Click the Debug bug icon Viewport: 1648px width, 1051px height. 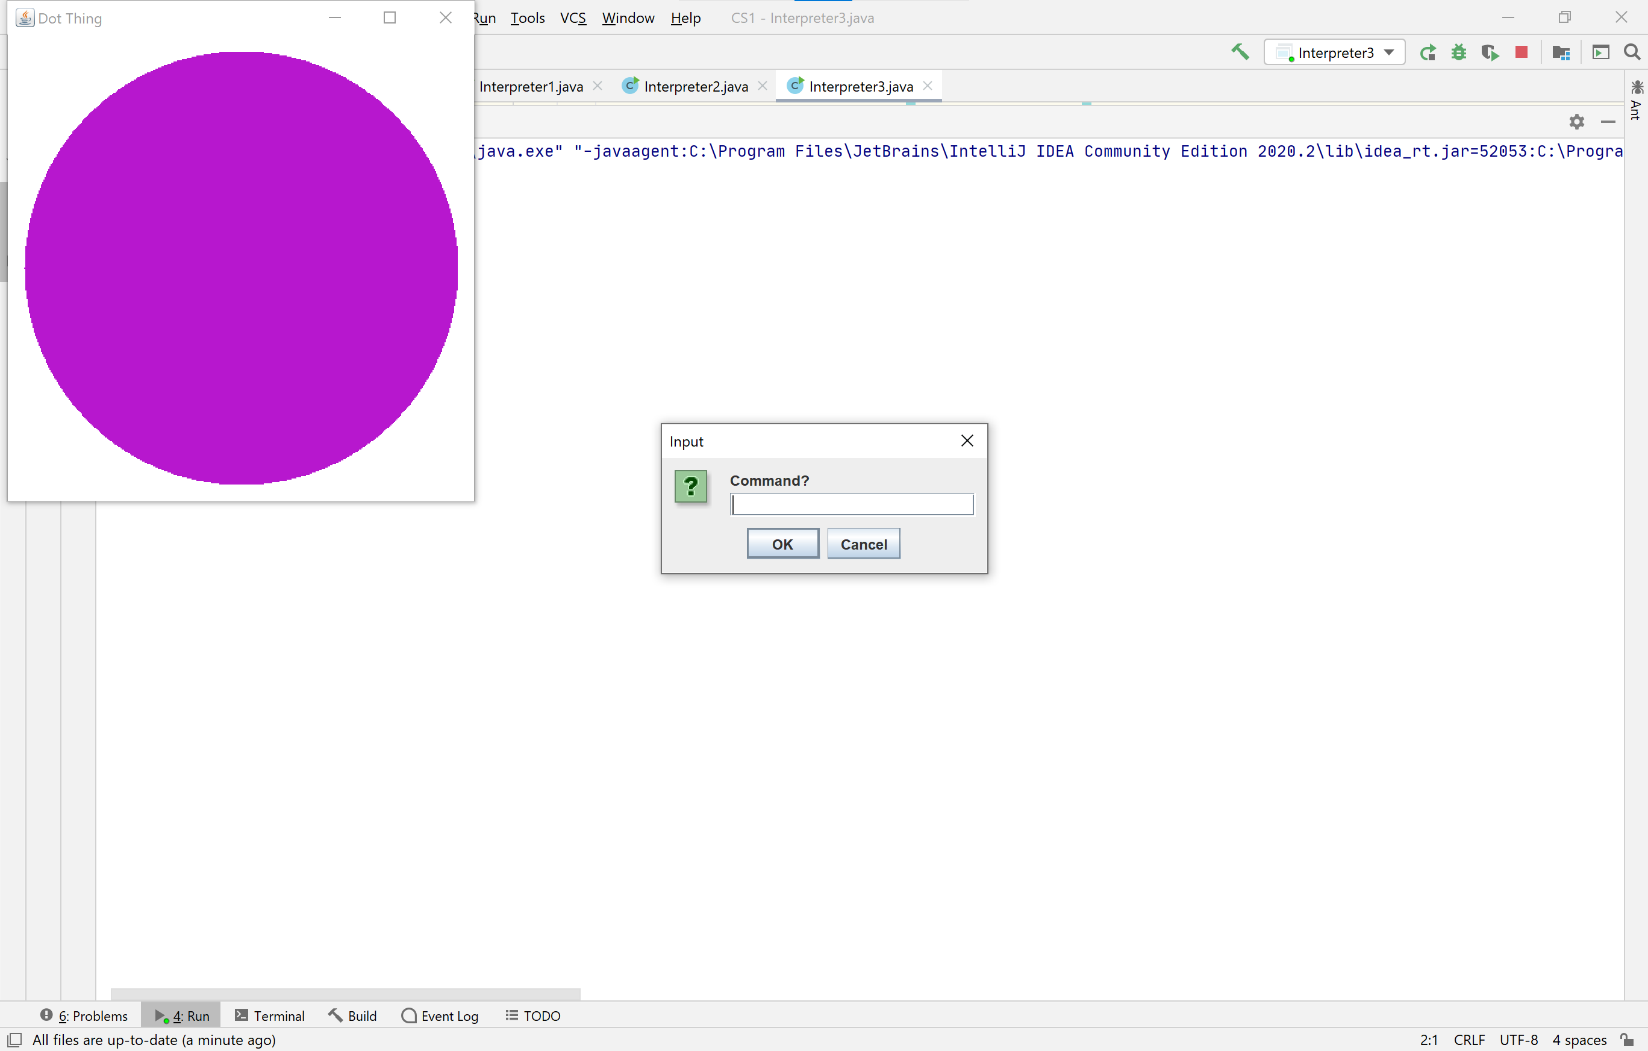coord(1458,52)
